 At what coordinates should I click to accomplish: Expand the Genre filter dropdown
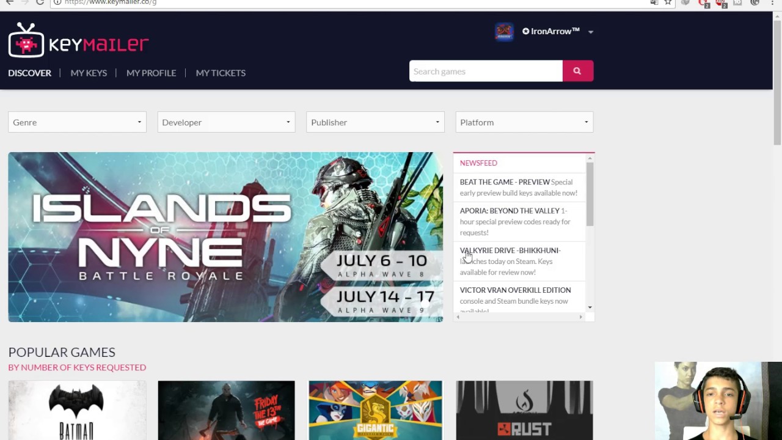(77, 122)
